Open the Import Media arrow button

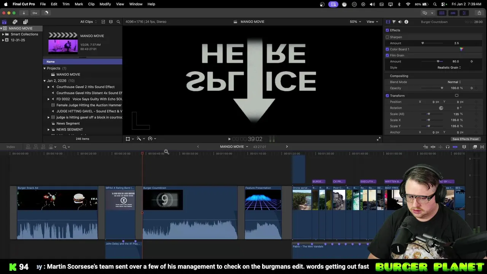[x=24, y=13]
